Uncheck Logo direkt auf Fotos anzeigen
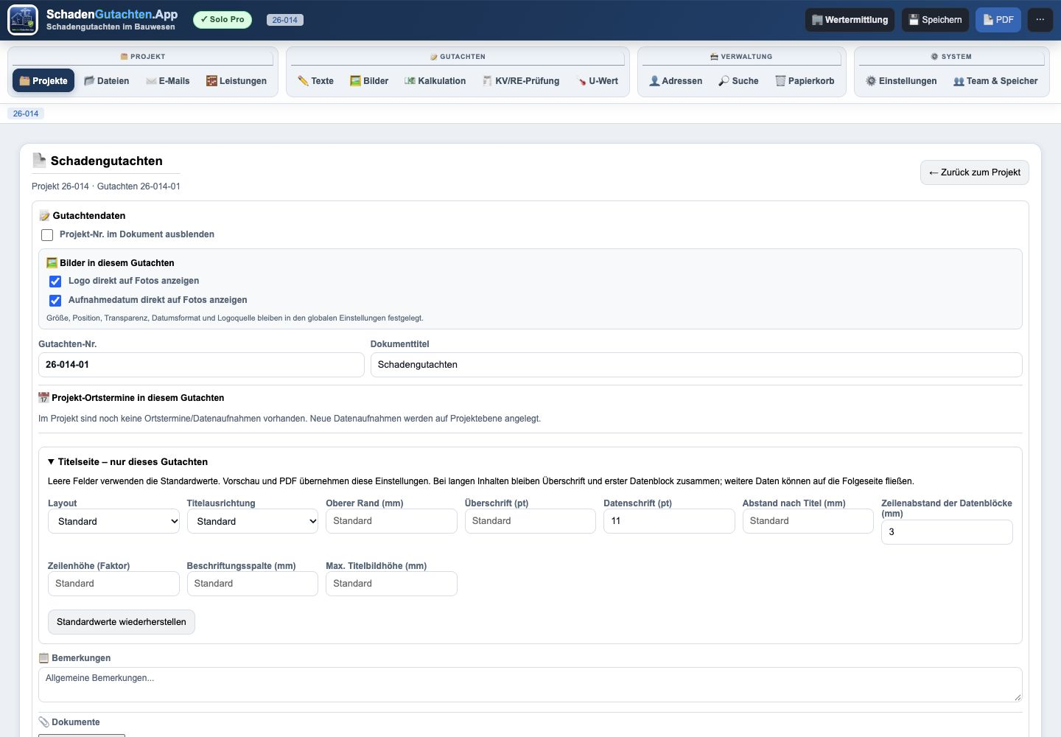Viewport: 1061px width, 737px height. click(x=55, y=282)
